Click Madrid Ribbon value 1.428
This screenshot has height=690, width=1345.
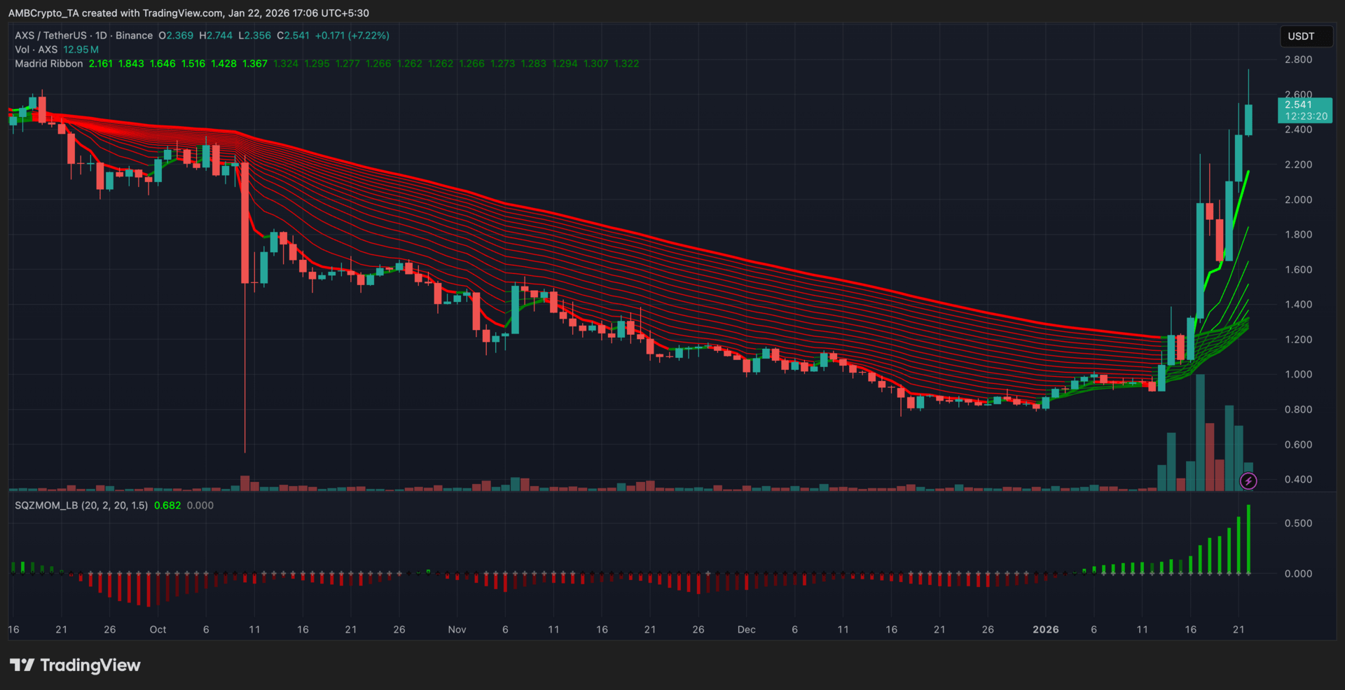click(224, 64)
